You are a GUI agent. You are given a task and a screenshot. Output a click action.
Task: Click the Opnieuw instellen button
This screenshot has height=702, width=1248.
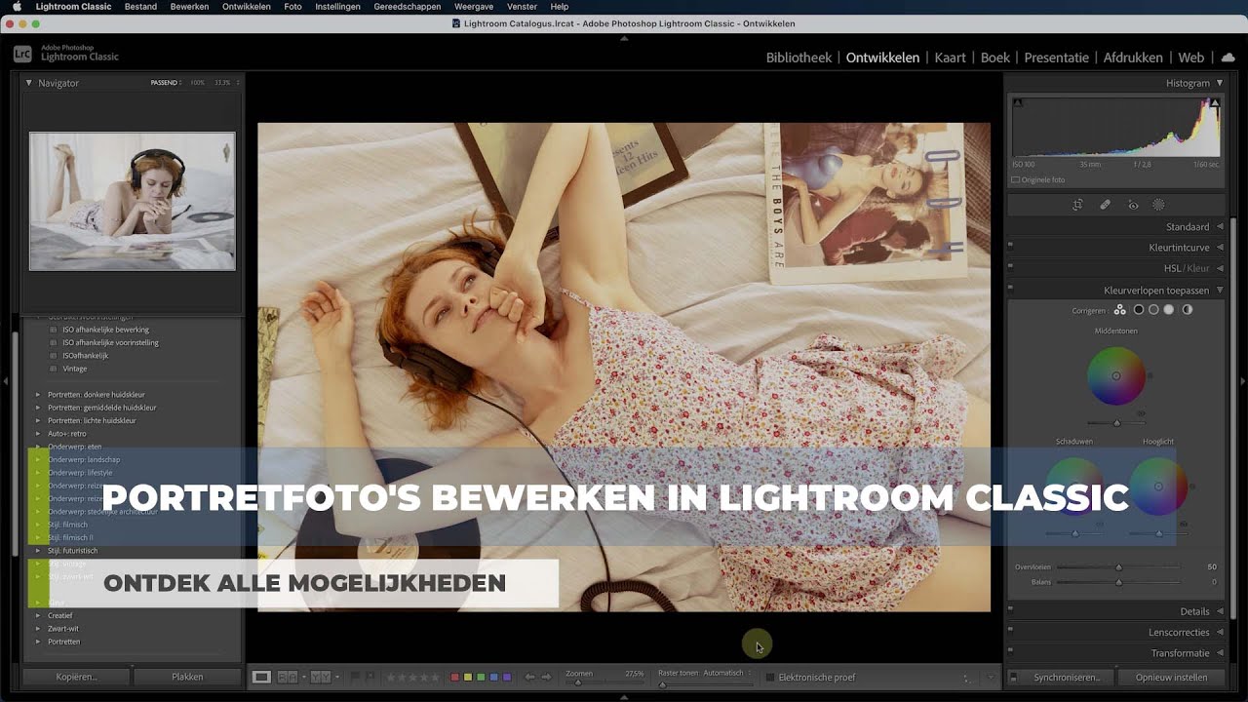pyautogui.click(x=1171, y=678)
